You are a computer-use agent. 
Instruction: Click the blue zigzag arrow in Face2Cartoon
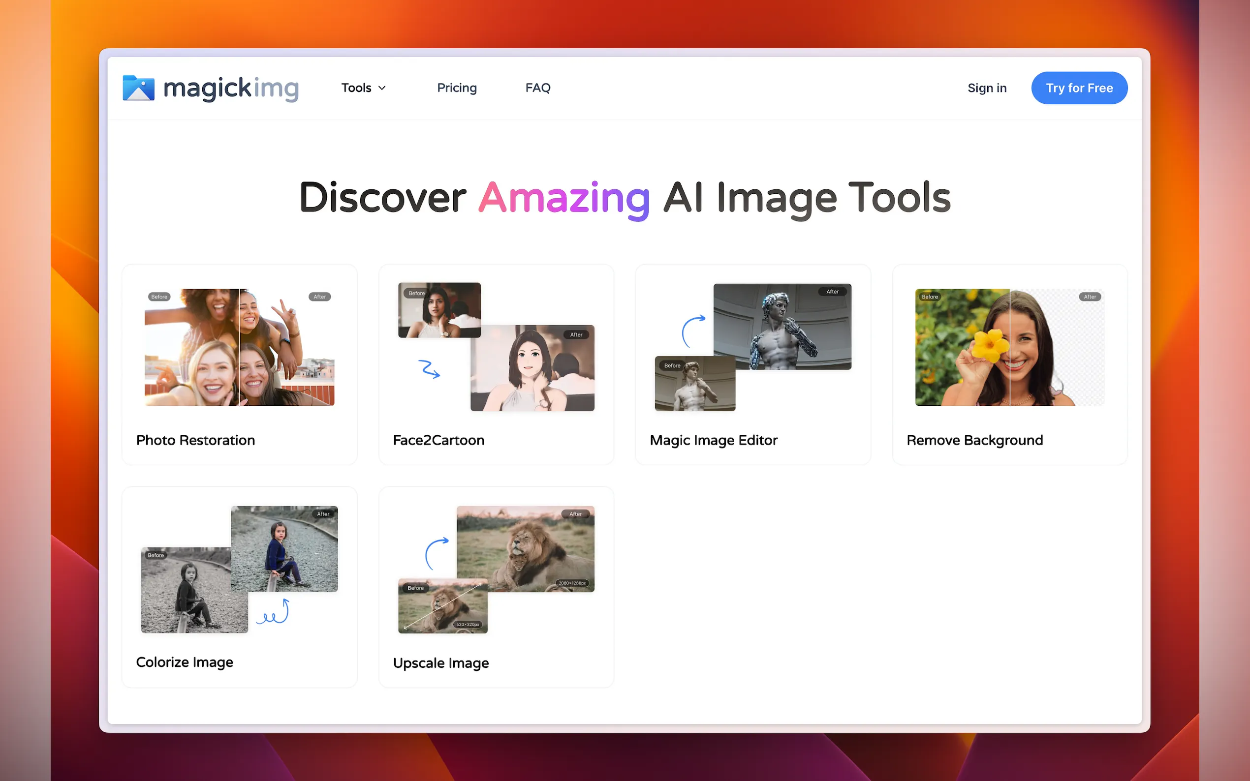pos(429,369)
